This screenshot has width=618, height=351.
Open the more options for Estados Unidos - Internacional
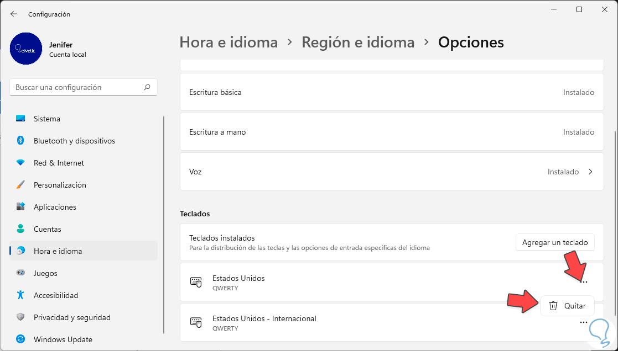tap(584, 322)
